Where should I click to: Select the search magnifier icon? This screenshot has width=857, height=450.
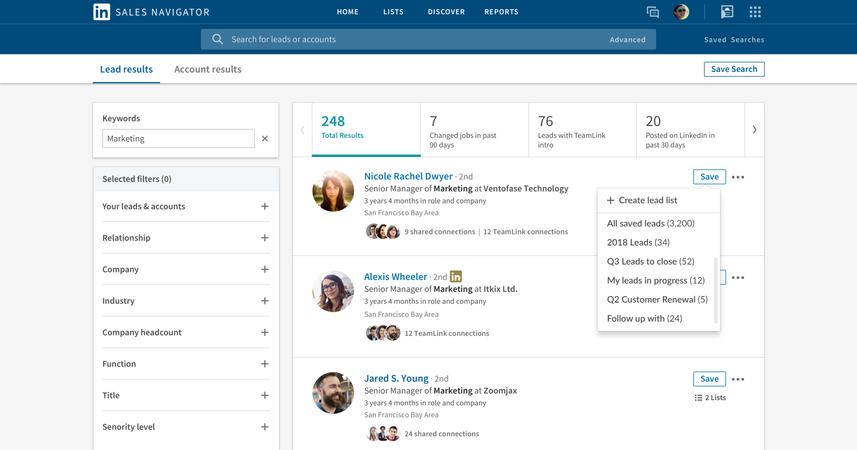(217, 39)
